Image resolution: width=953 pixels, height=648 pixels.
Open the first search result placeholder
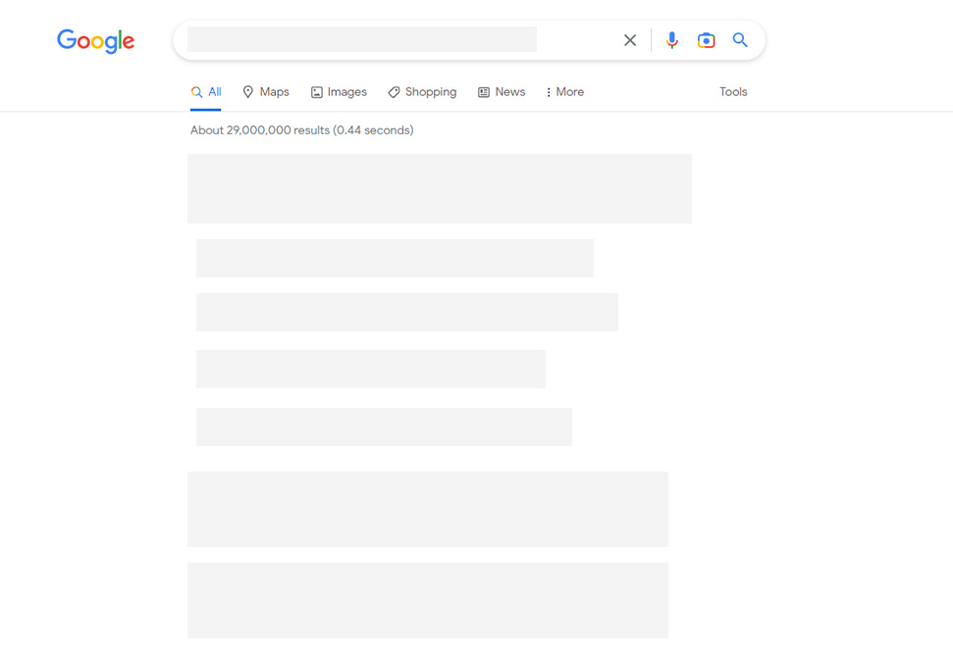[x=440, y=188]
